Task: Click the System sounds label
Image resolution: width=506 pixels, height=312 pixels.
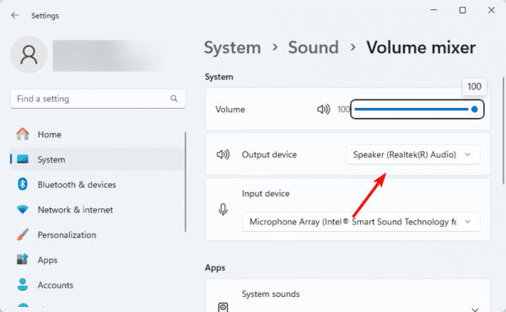Action: (271, 294)
